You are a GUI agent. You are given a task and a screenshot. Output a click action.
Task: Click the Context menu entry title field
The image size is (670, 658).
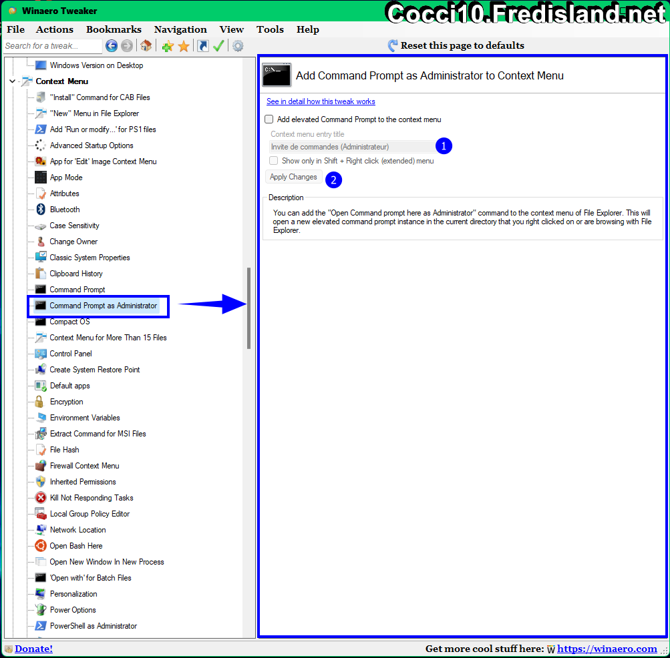tap(353, 146)
